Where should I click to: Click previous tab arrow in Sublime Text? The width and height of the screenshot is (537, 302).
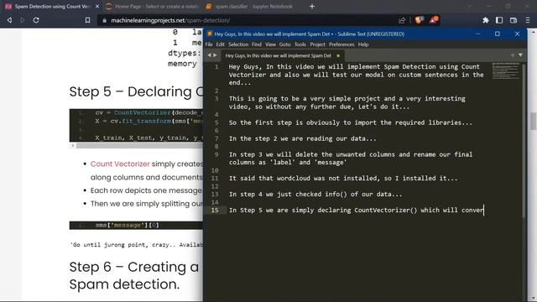tap(209, 55)
